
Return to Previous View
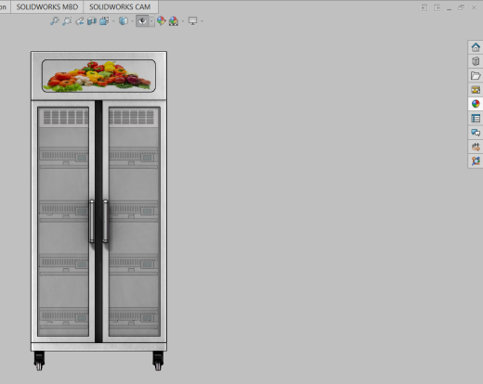(80, 21)
